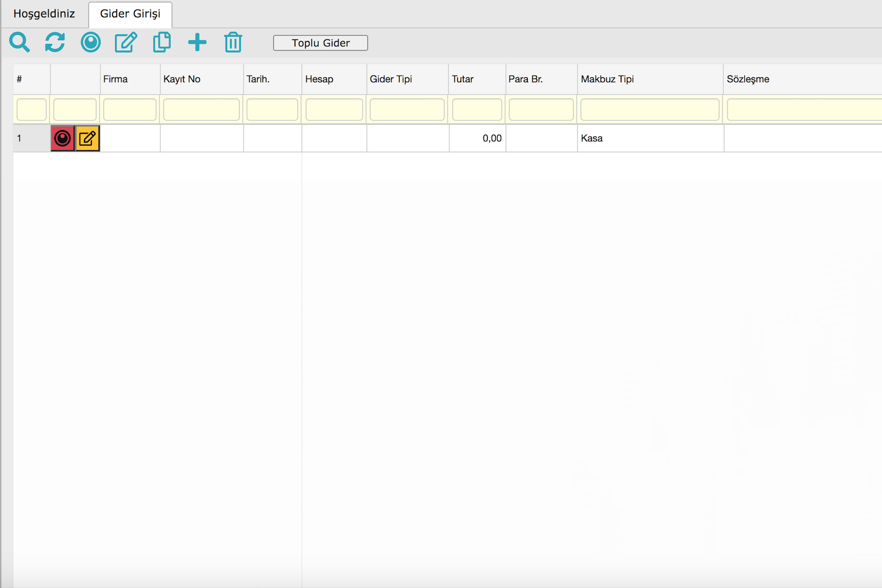Add new expense with plus icon
Viewport: 882px width, 588px height.
click(197, 42)
